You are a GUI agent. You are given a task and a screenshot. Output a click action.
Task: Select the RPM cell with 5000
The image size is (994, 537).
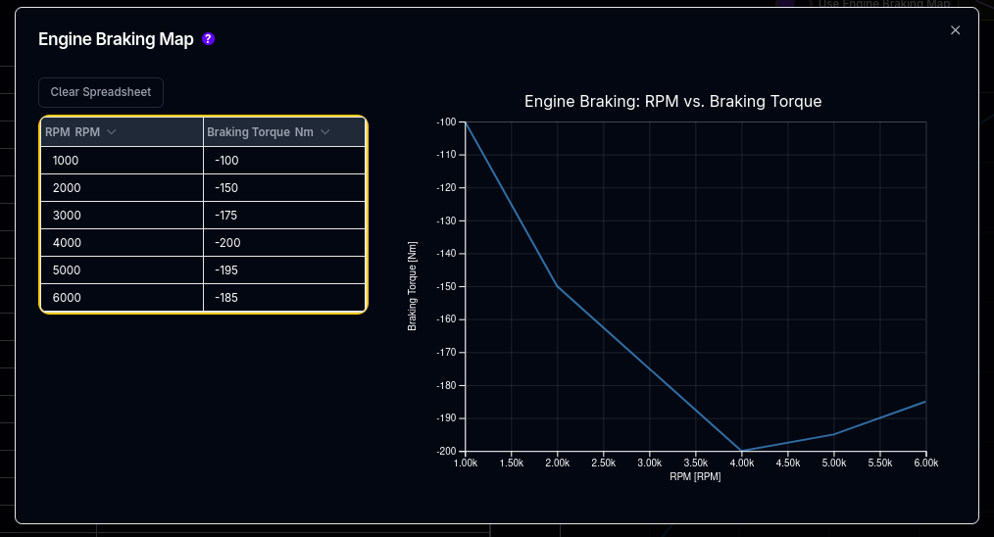point(122,270)
